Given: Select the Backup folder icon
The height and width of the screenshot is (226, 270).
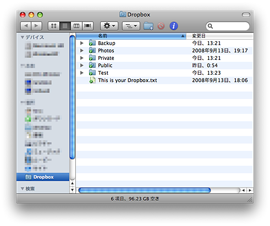Looking at the screenshot, I should click(x=92, y=43).
